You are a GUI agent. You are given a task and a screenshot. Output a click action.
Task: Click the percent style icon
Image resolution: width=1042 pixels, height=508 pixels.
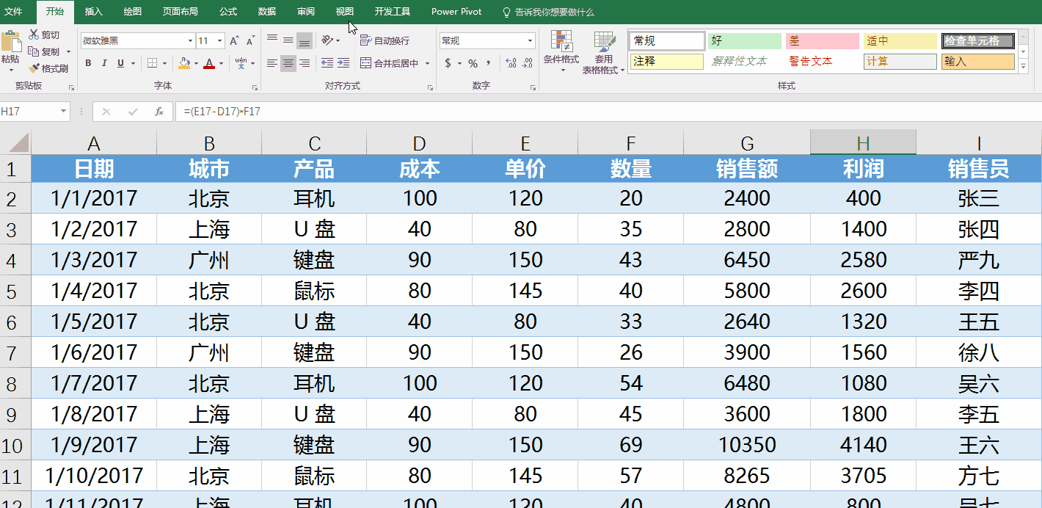pos(473,63)
